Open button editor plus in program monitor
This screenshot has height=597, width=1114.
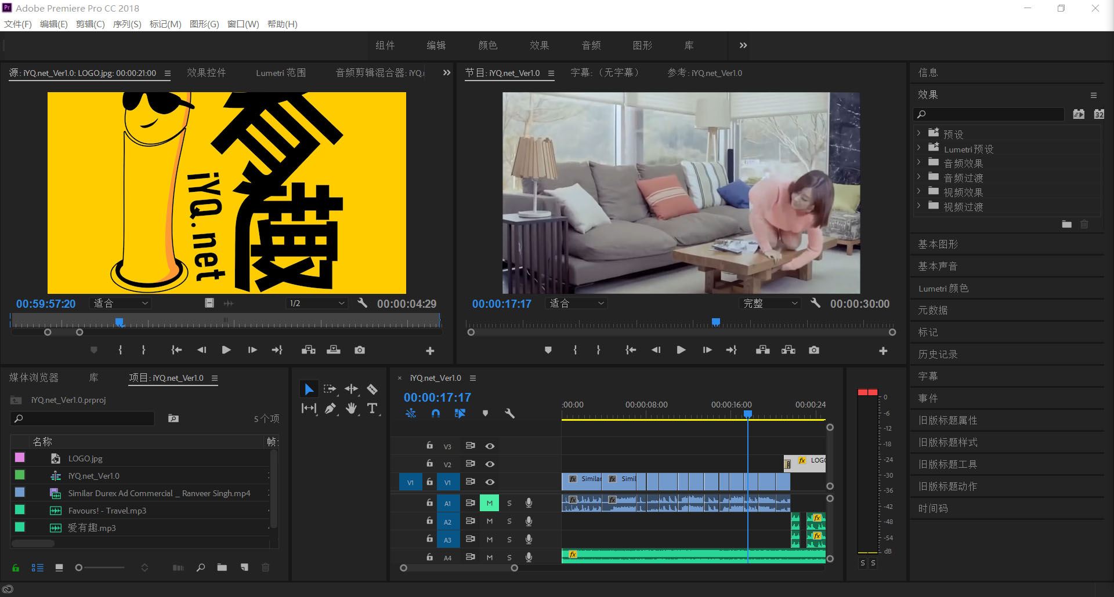pos(883,351)
